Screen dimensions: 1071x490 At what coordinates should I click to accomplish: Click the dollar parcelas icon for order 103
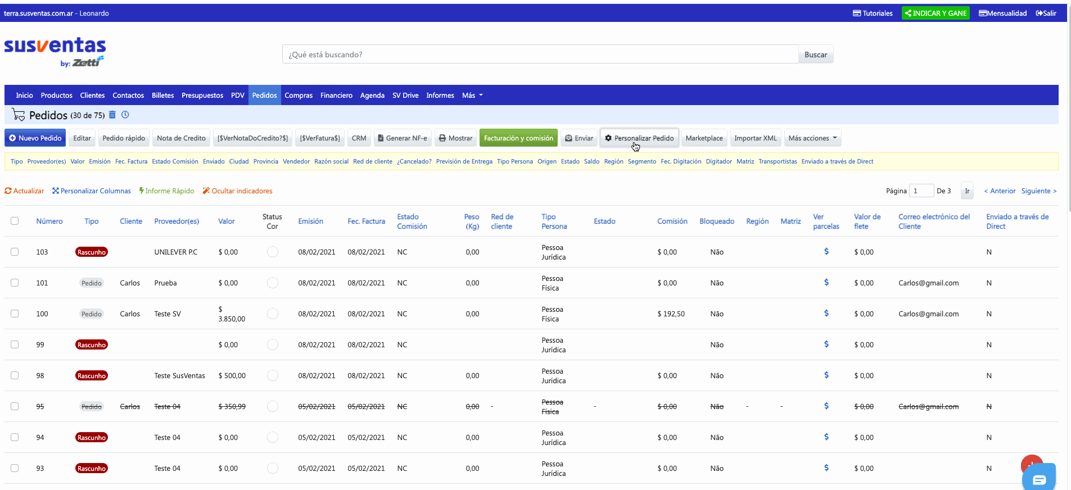(826, 251)
